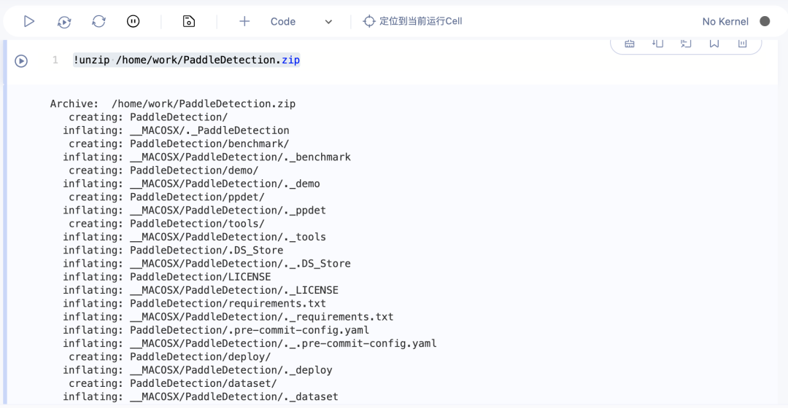Click the restart-and-run-all icon
Viewport: 788px width, 408px height.
tap(63, 21)
